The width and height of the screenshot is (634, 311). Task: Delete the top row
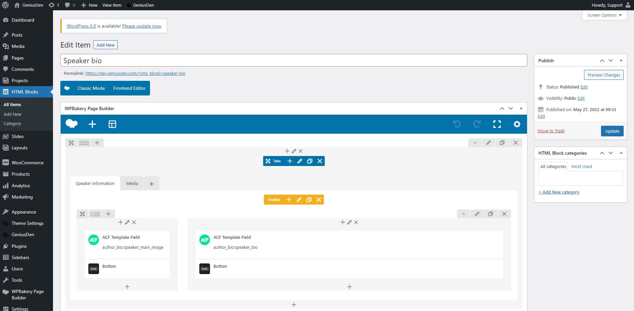pos(516,143)
